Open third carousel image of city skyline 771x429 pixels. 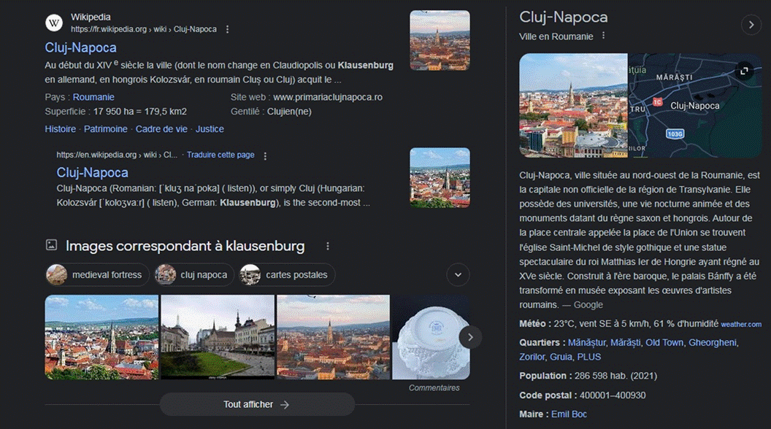click(334, 337)
